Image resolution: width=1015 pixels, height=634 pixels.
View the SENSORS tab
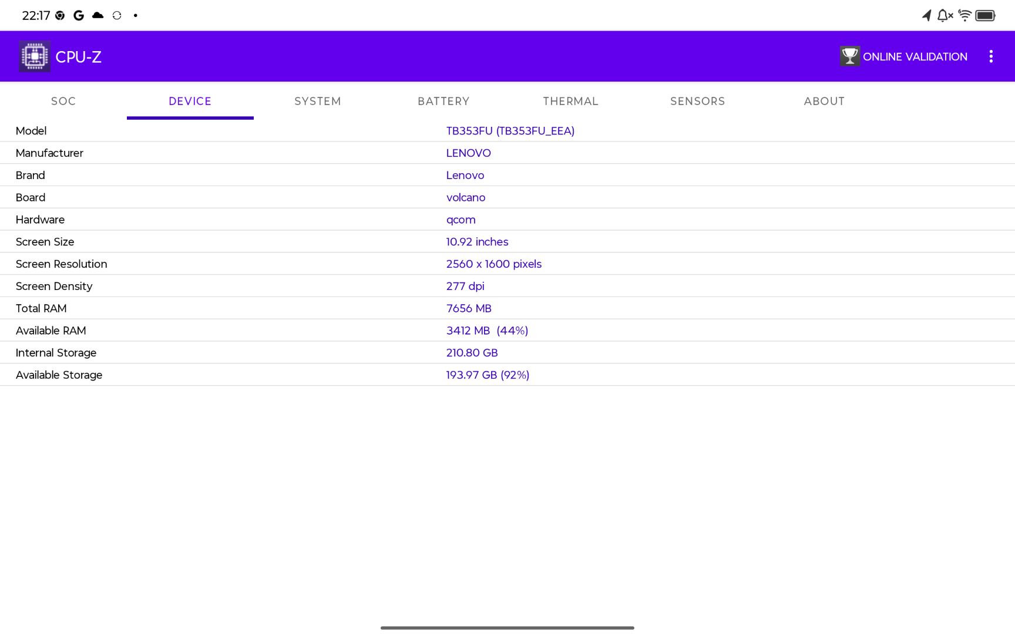698,101
